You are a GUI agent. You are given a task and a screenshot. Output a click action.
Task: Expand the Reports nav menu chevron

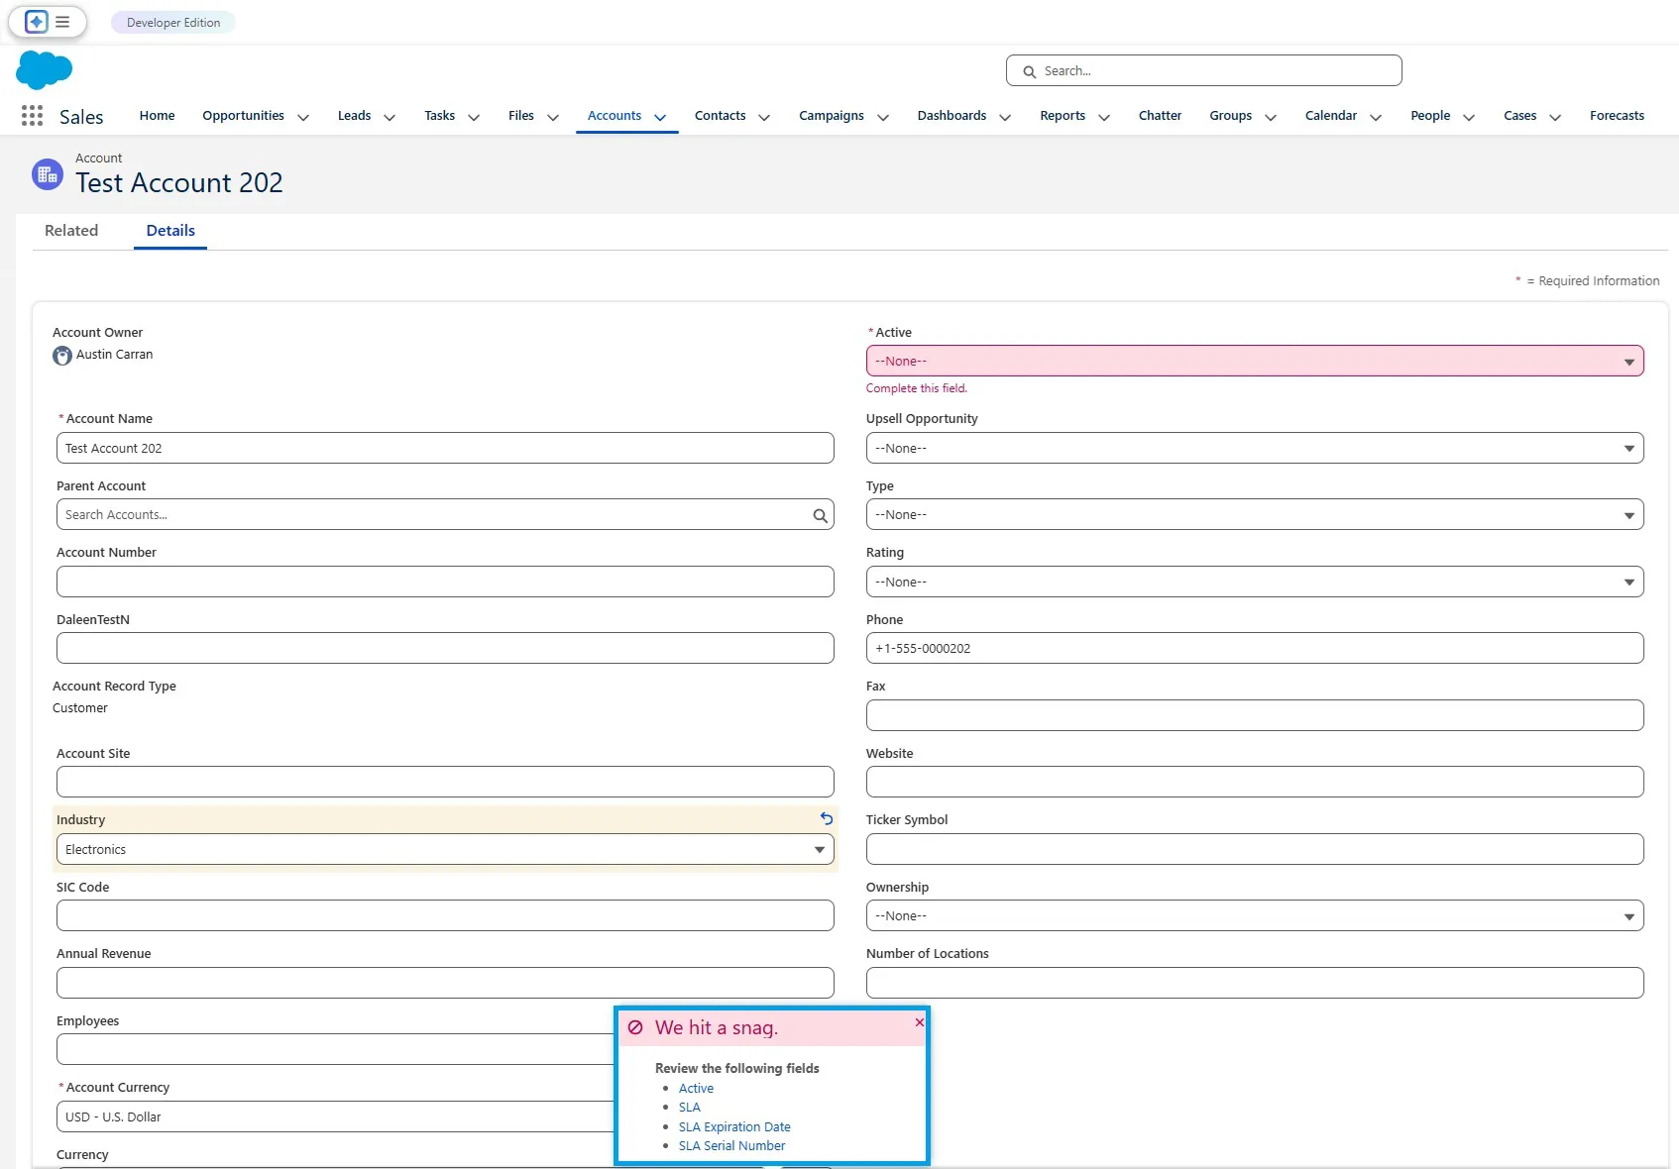1104,117
